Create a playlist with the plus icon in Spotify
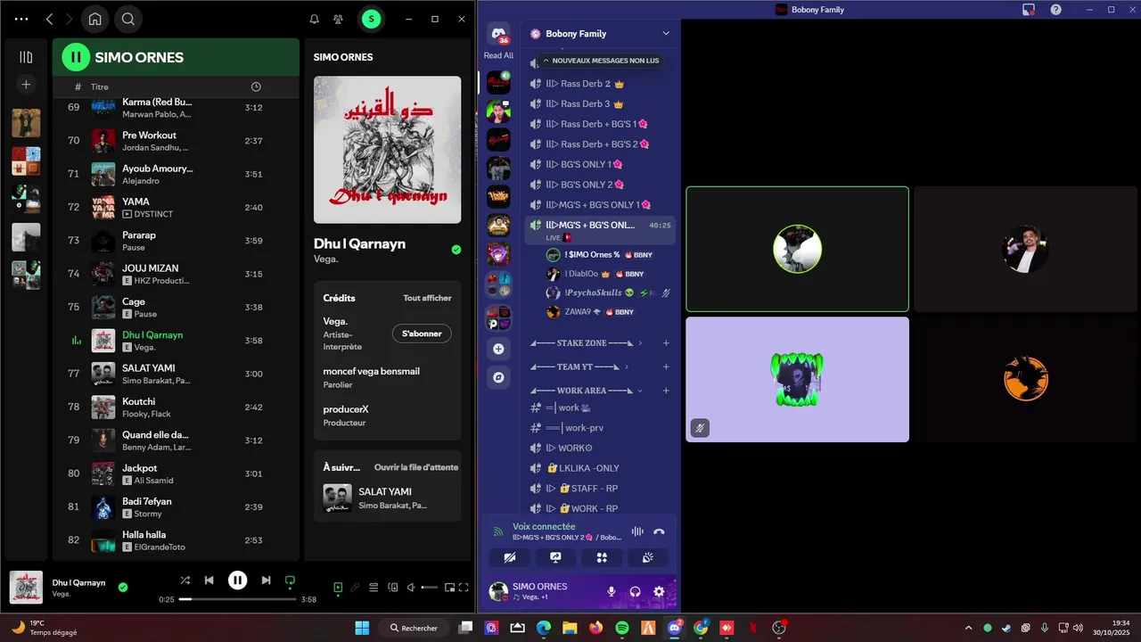The height and width of the screenshot is (642, 1141). [x=26, y=85]
